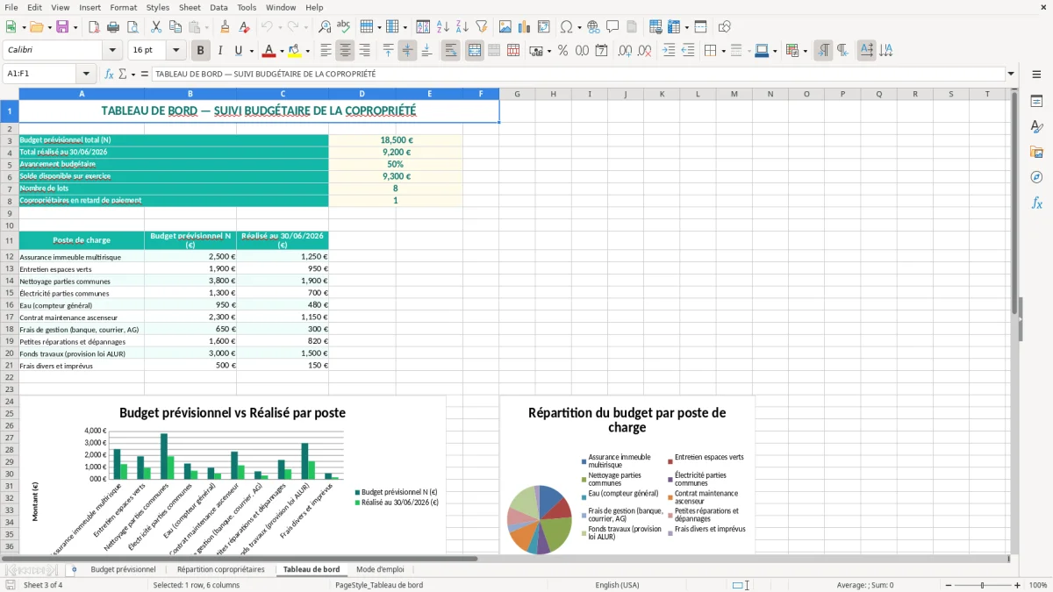Open the Conditional Formatting dropdown arrow
Screen dimensions: 1053x592
806,51
